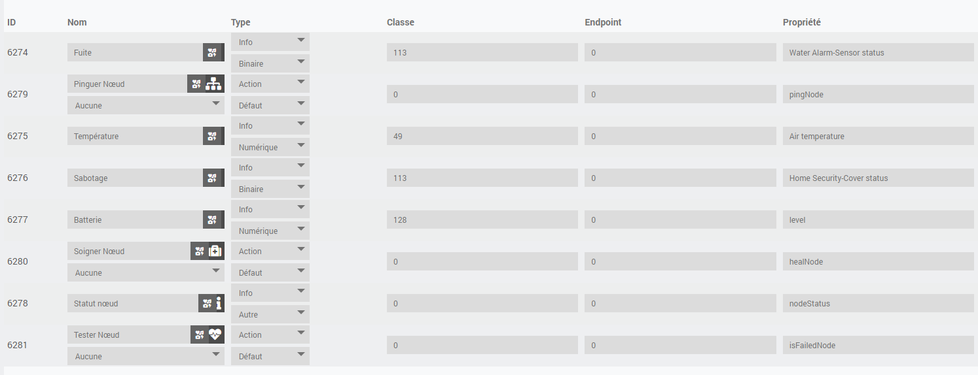This screenshot has height=375, width=978.
Task: Click the heartbeat icon beside Tester Nœud
Action: 215,334
